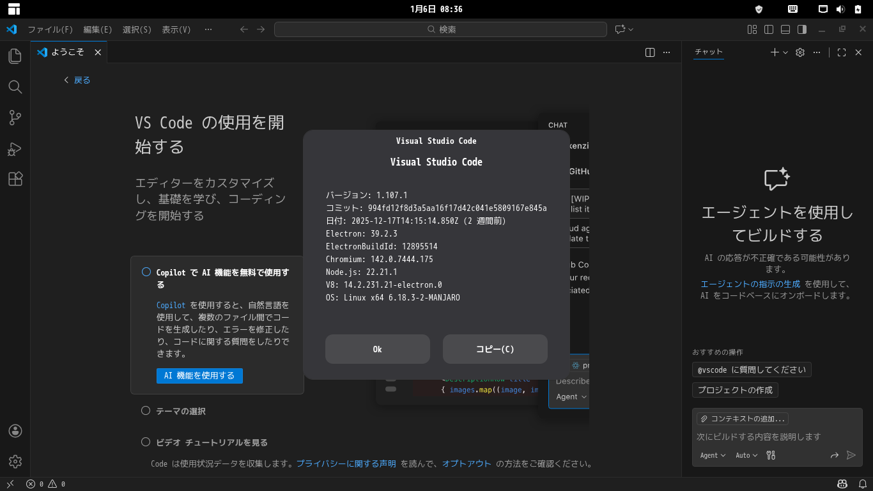Viewport: 873px width, 491px height.
Task: Select the チャット panel tab
Action: tap(709, 52)
